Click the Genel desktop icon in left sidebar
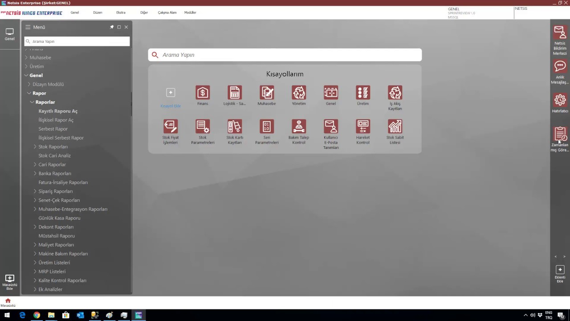 tap(9, 32)
